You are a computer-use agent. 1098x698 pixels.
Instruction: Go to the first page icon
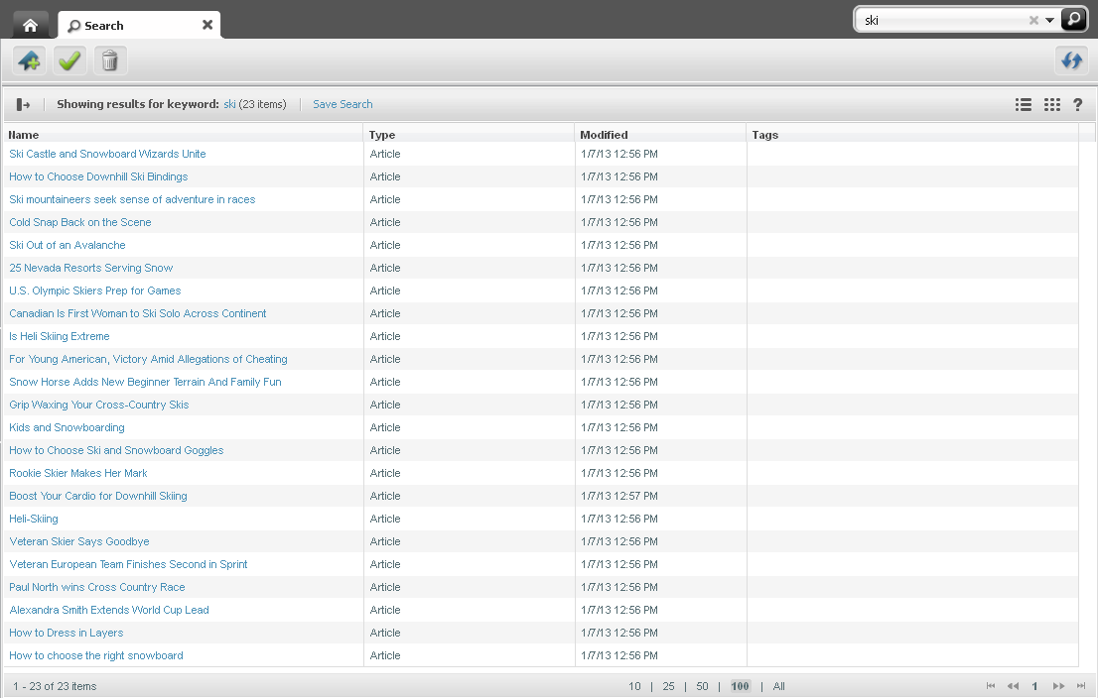(x=990, y=686)
